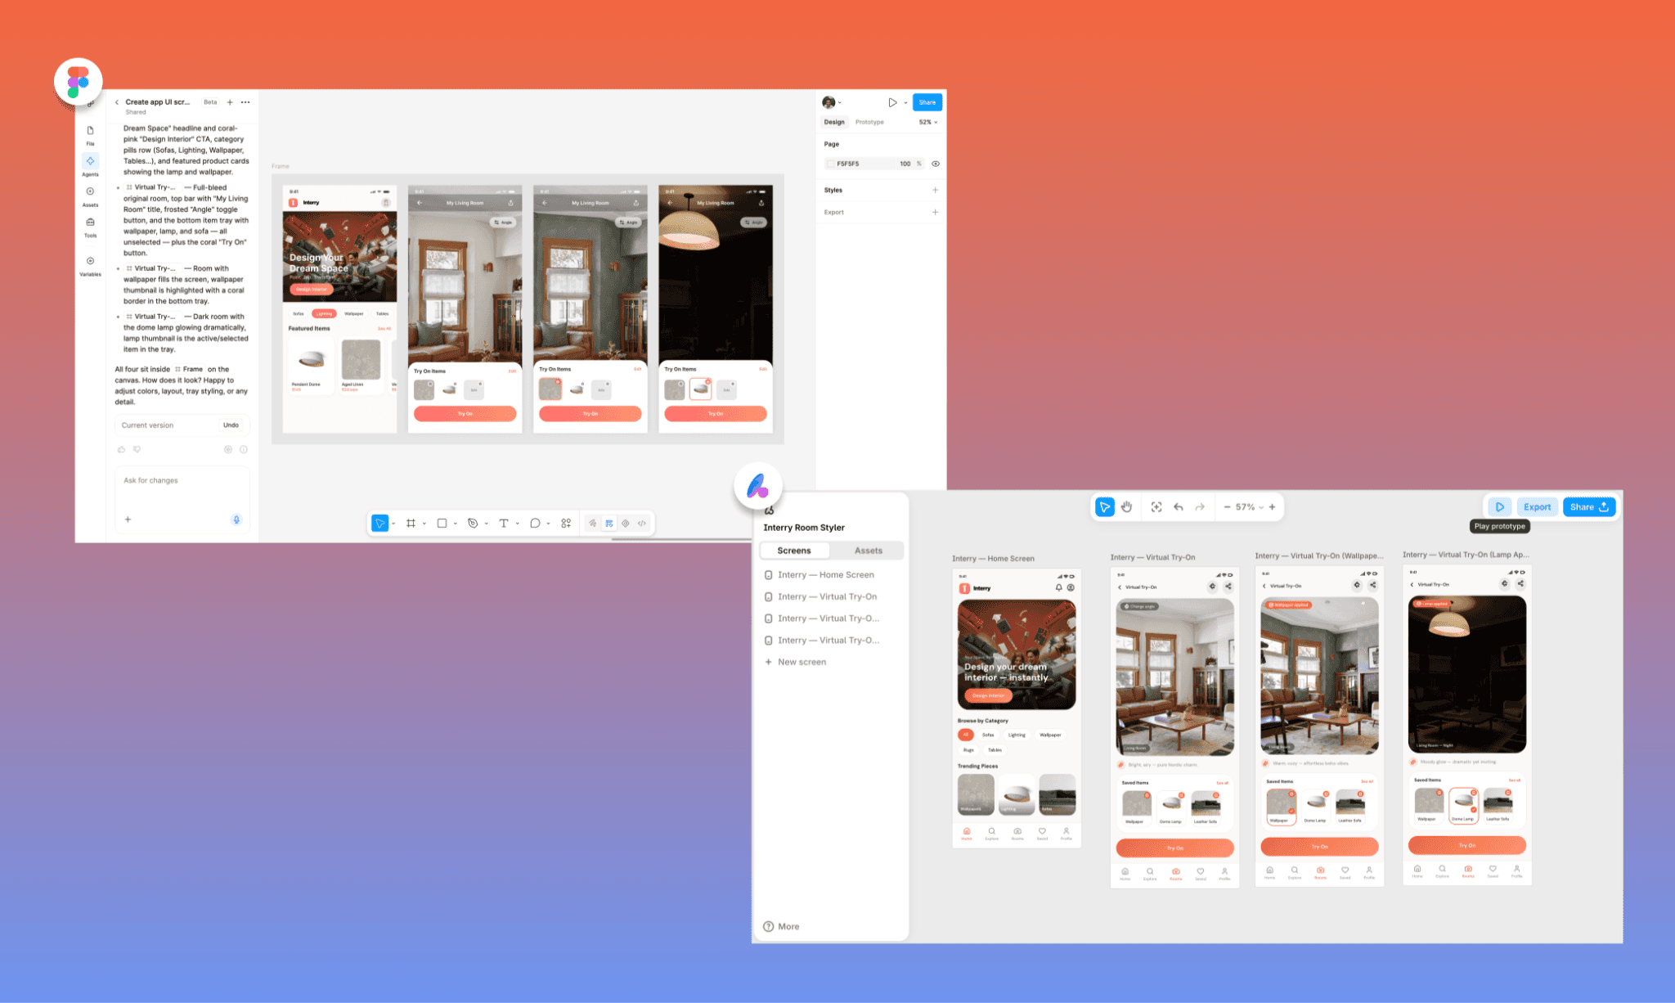Expand the Text tool options arrow

tap(518, 524)
